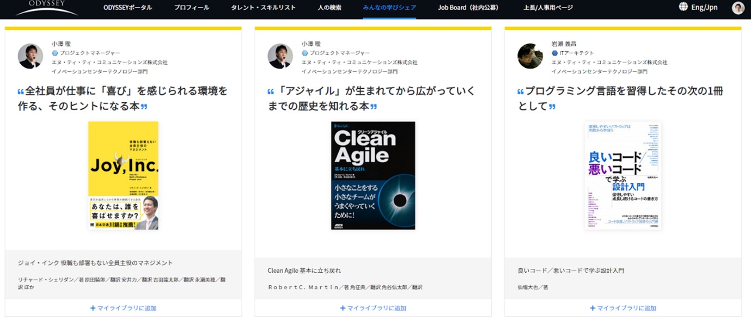Click the avatar on the Joy, Inc. card
Screen dimensions: 751x320
[x=30, y=56]
